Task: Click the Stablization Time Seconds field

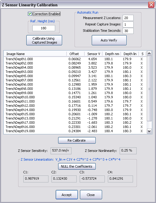Action: pos(128,31)
